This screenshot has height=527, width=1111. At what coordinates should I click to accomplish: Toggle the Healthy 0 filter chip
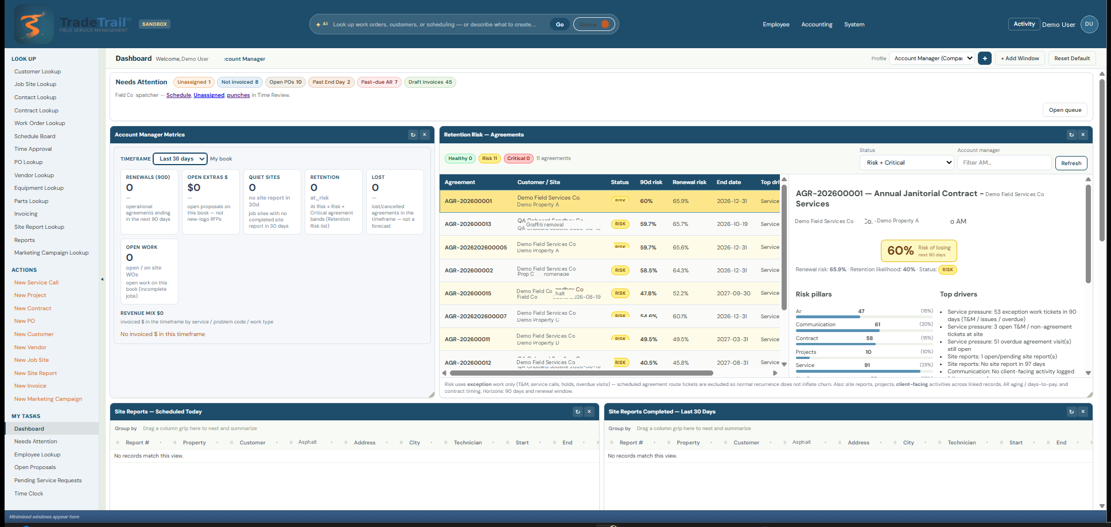coord(460,158)
